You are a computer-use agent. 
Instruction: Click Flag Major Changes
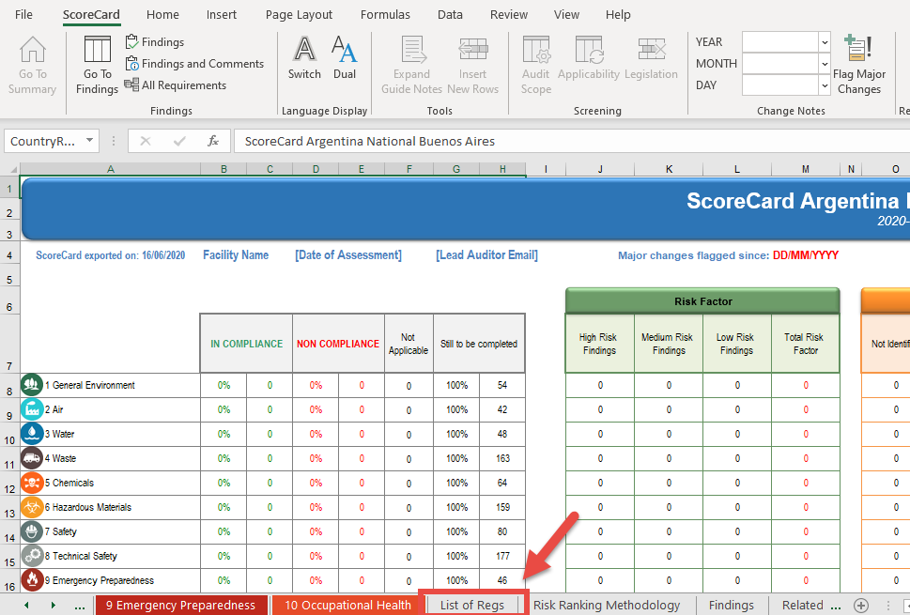[859, 65]
